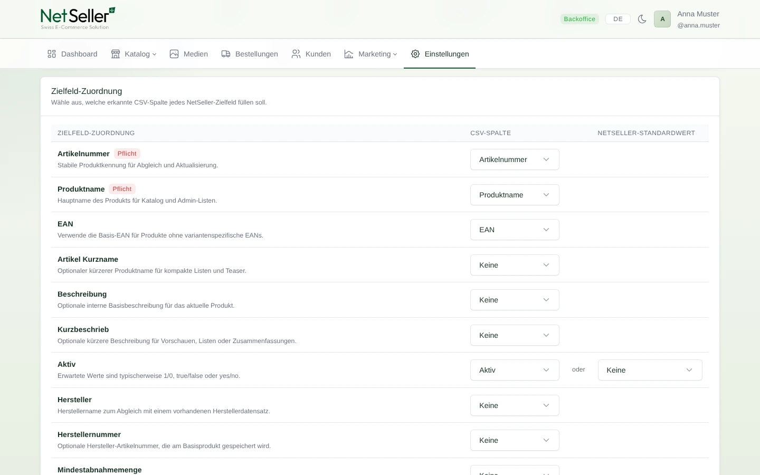Click the Dashboard grid icon
The image size is (760, 475).
tap(52, 54)
